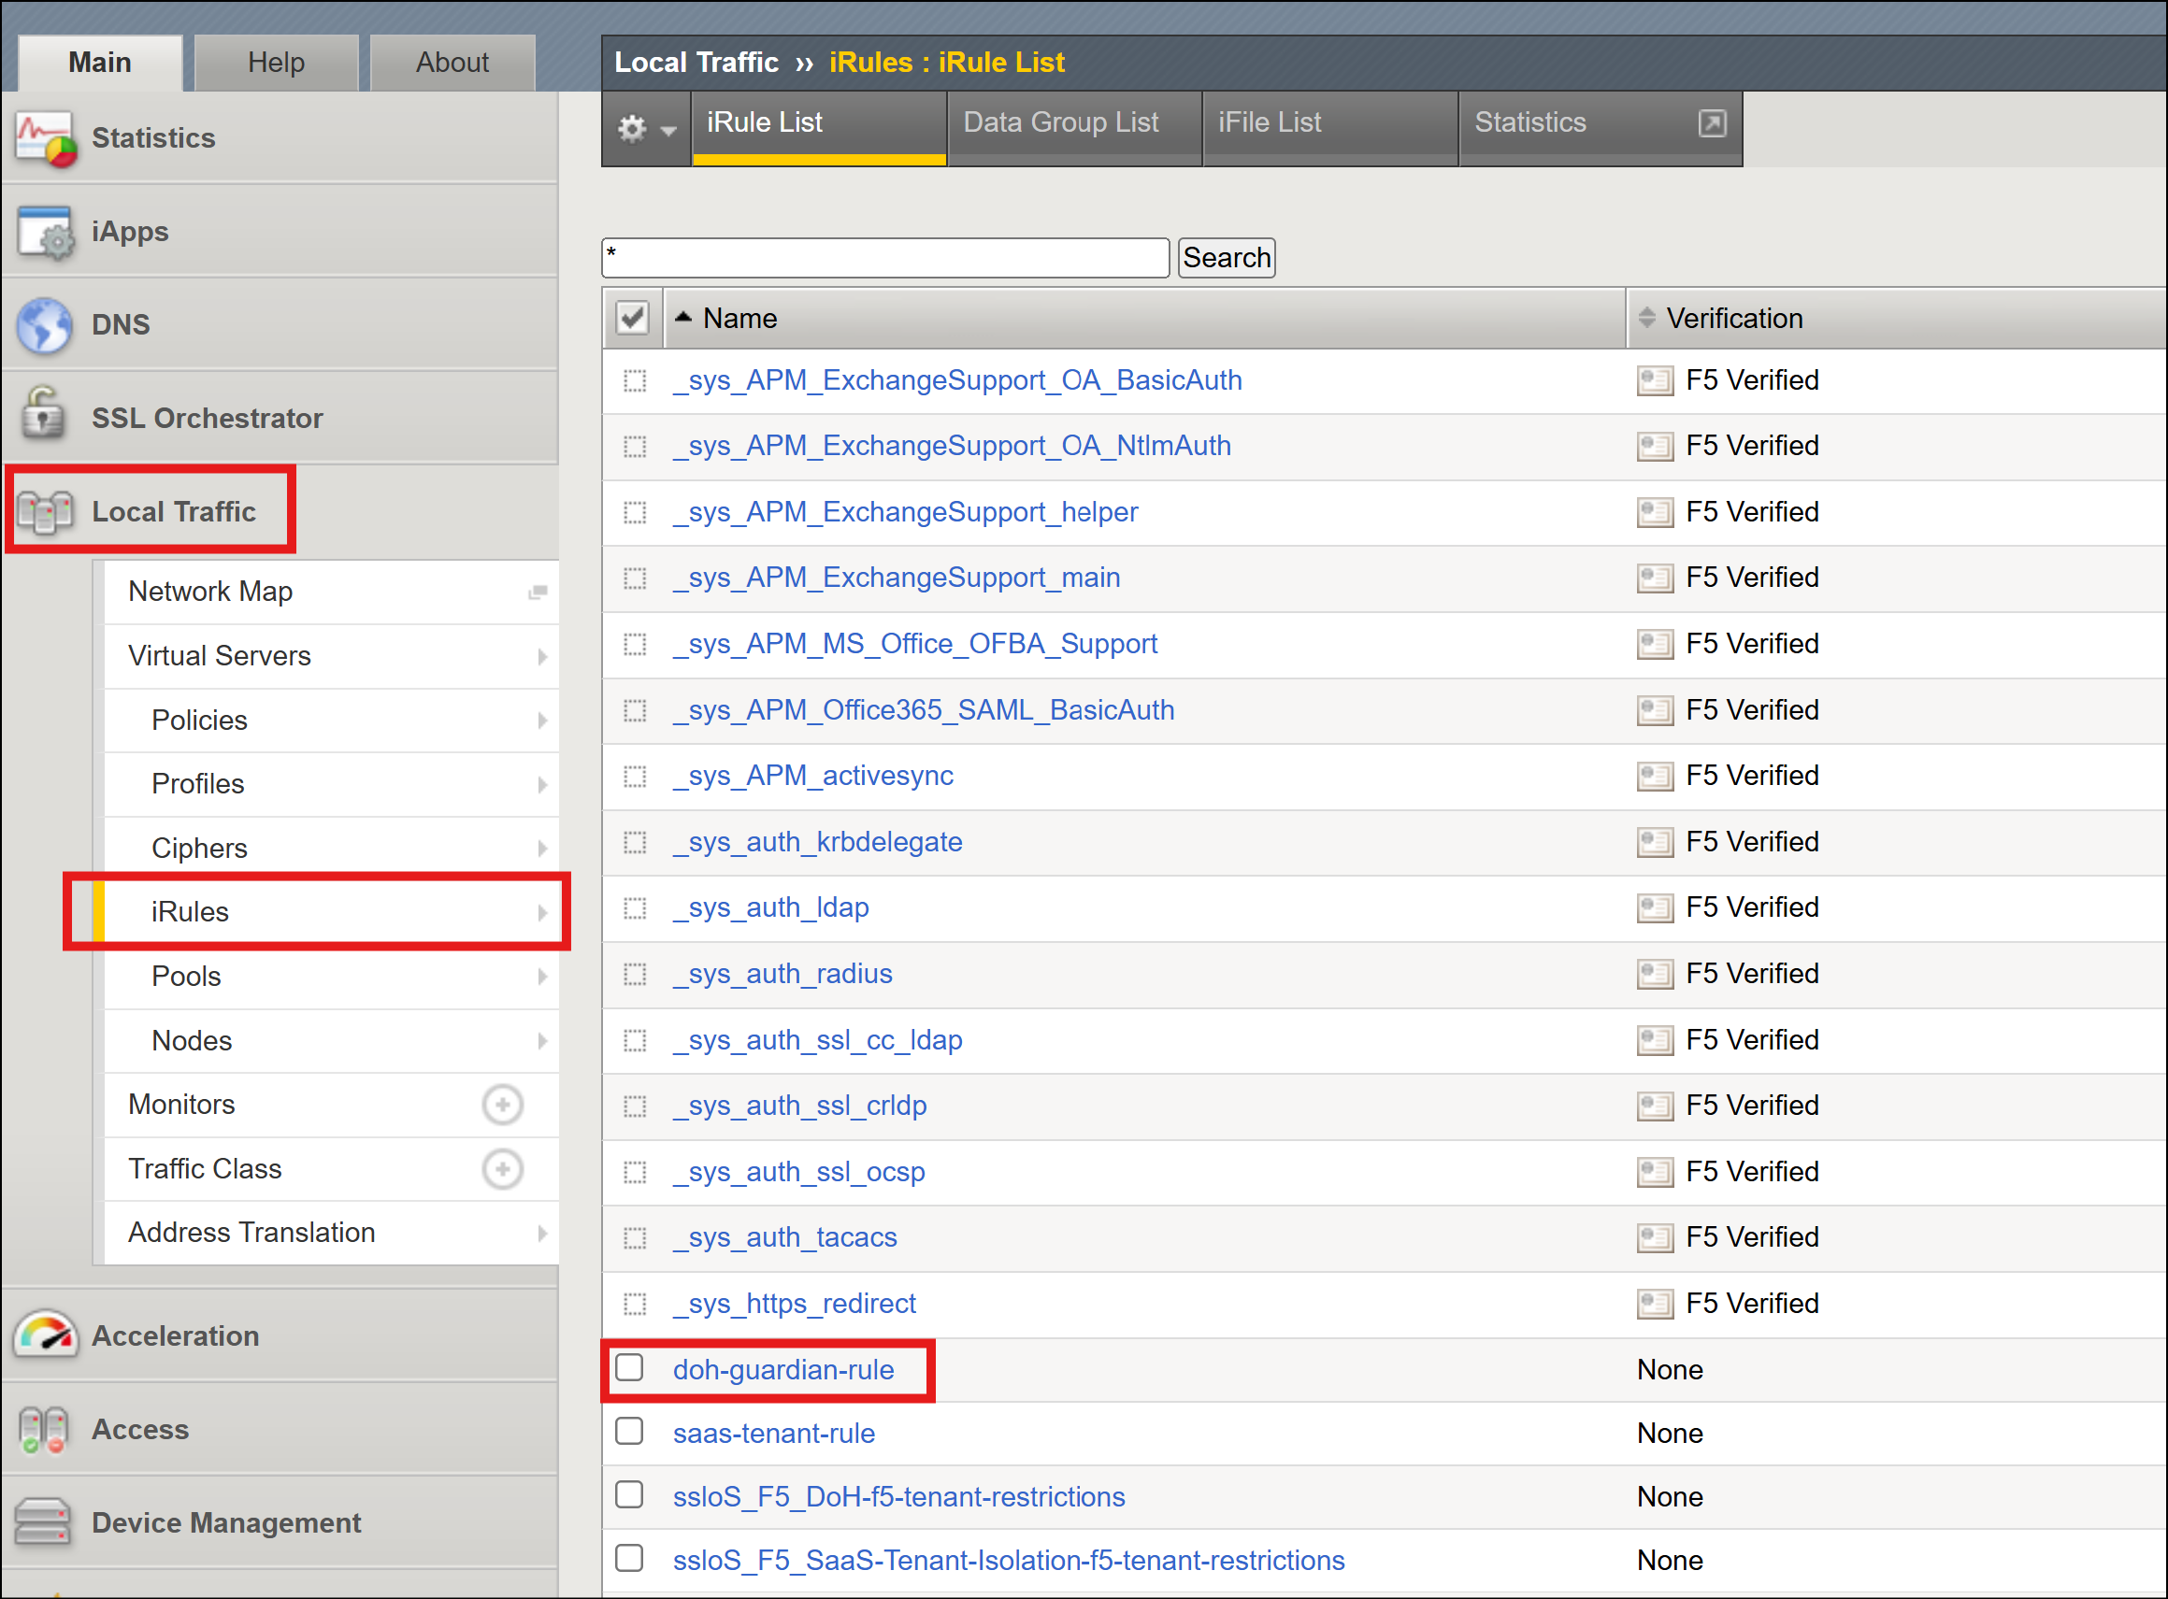Click the Search button

1226,258
